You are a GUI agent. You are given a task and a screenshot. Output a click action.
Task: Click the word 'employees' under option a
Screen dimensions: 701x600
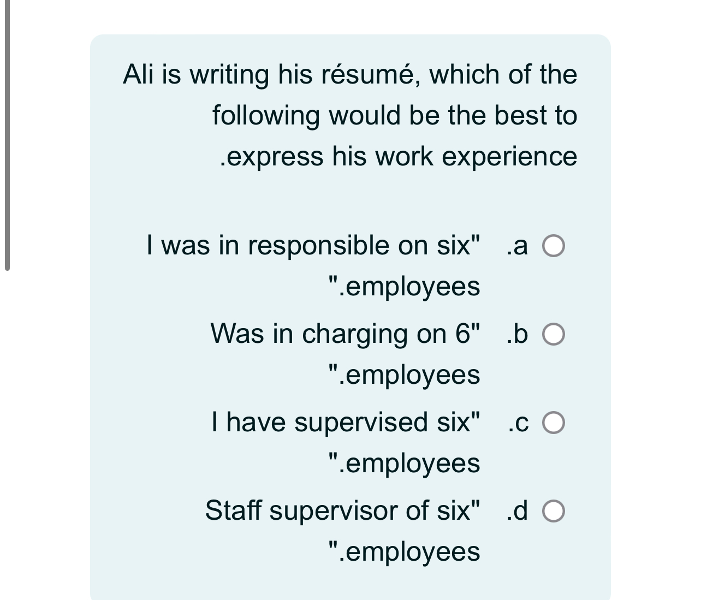click(404, 286)
